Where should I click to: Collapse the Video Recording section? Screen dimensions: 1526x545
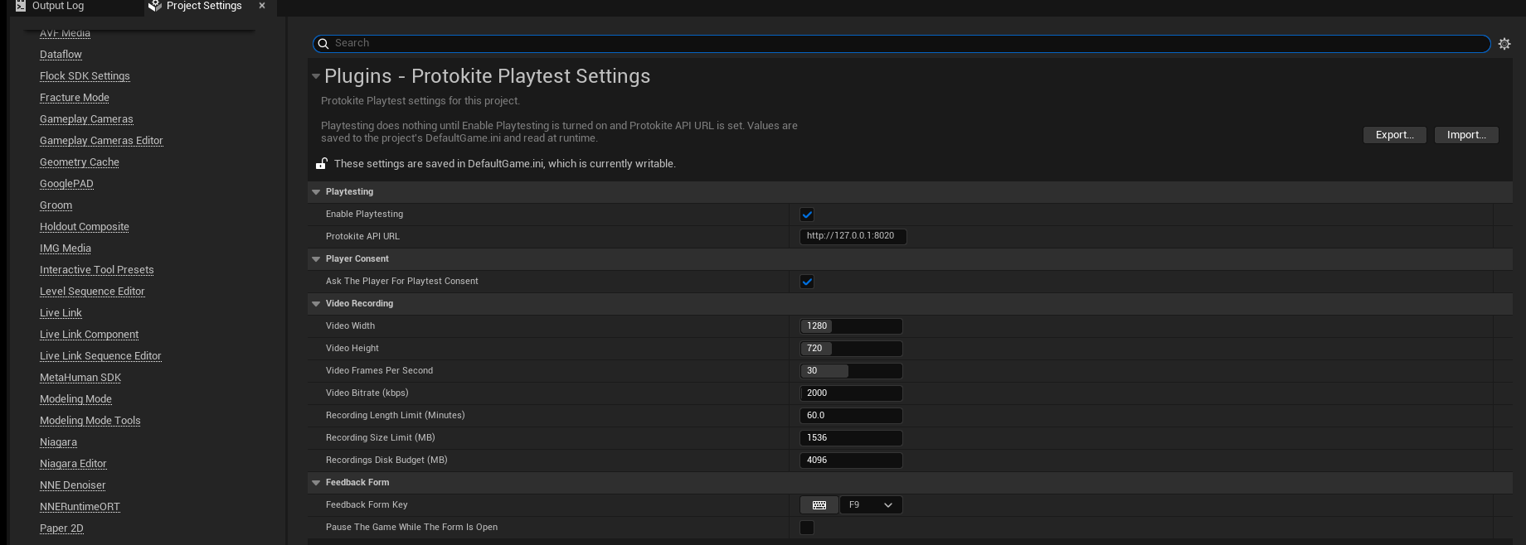point(316,304)
